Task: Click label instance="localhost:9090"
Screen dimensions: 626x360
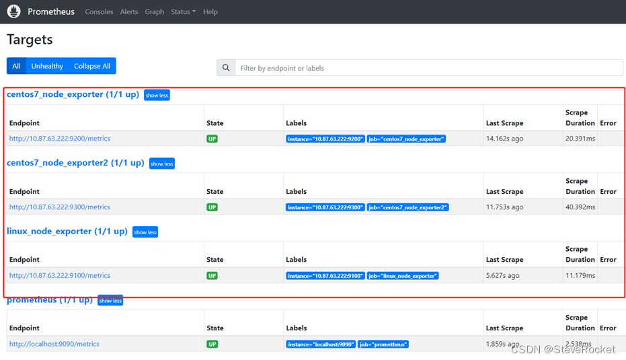Action: click(321, 344)
